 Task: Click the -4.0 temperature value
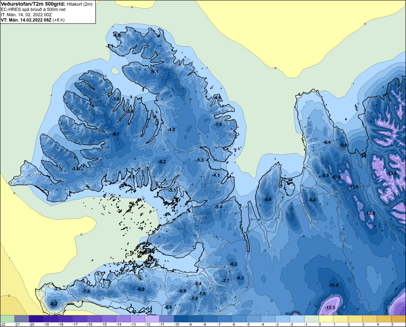(171, 130)
